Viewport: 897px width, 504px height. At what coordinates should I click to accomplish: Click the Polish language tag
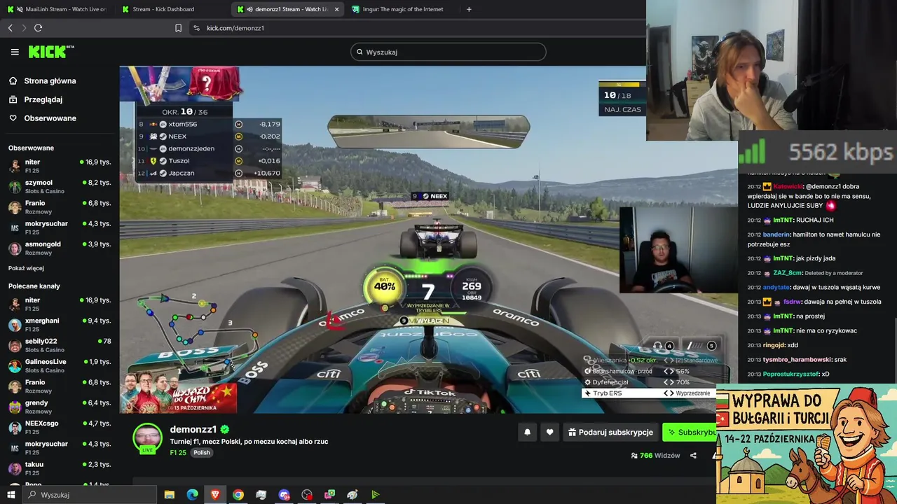tap(202, 452)
